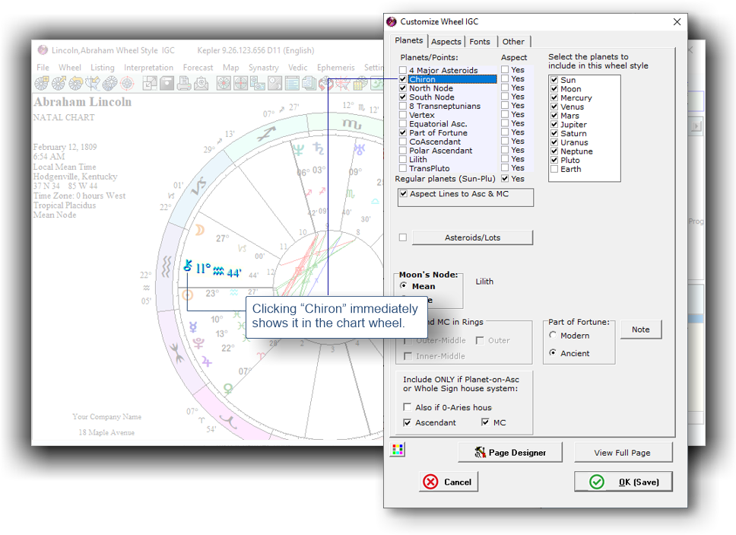Open the Interpretation menu

tap(148, 68)
